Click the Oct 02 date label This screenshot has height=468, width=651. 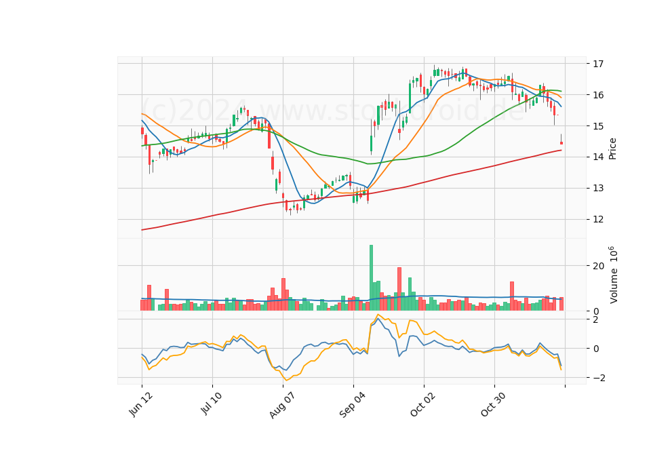tap(423, 404)
